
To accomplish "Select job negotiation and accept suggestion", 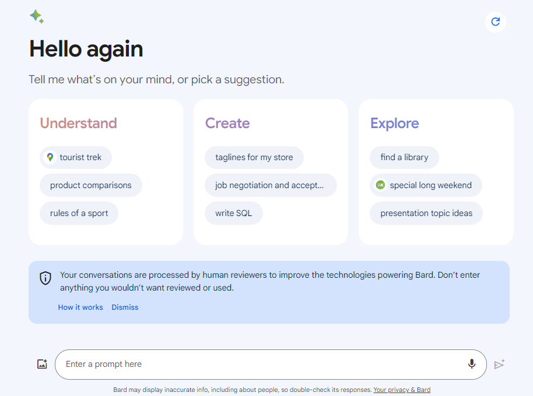I will (271, 185).
